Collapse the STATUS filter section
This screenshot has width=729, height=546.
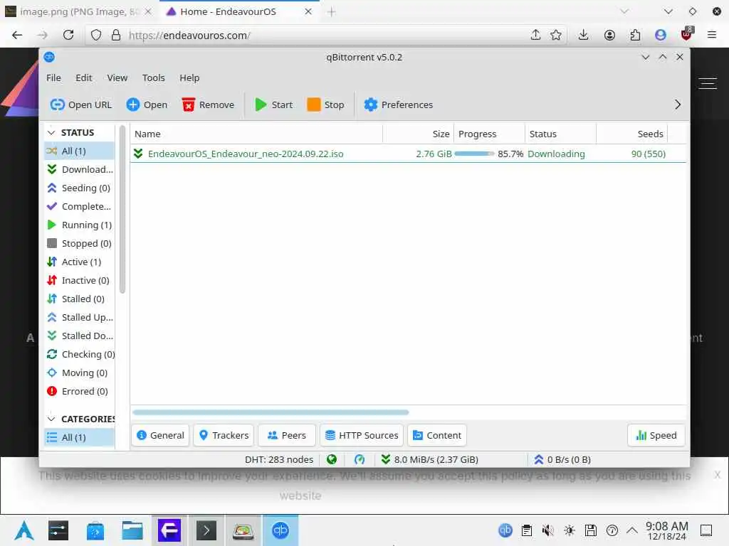pos(51,133)
